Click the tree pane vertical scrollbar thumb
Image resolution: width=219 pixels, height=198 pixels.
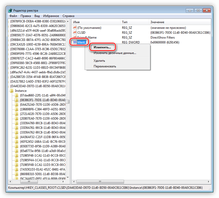click(x=67, y=101)
